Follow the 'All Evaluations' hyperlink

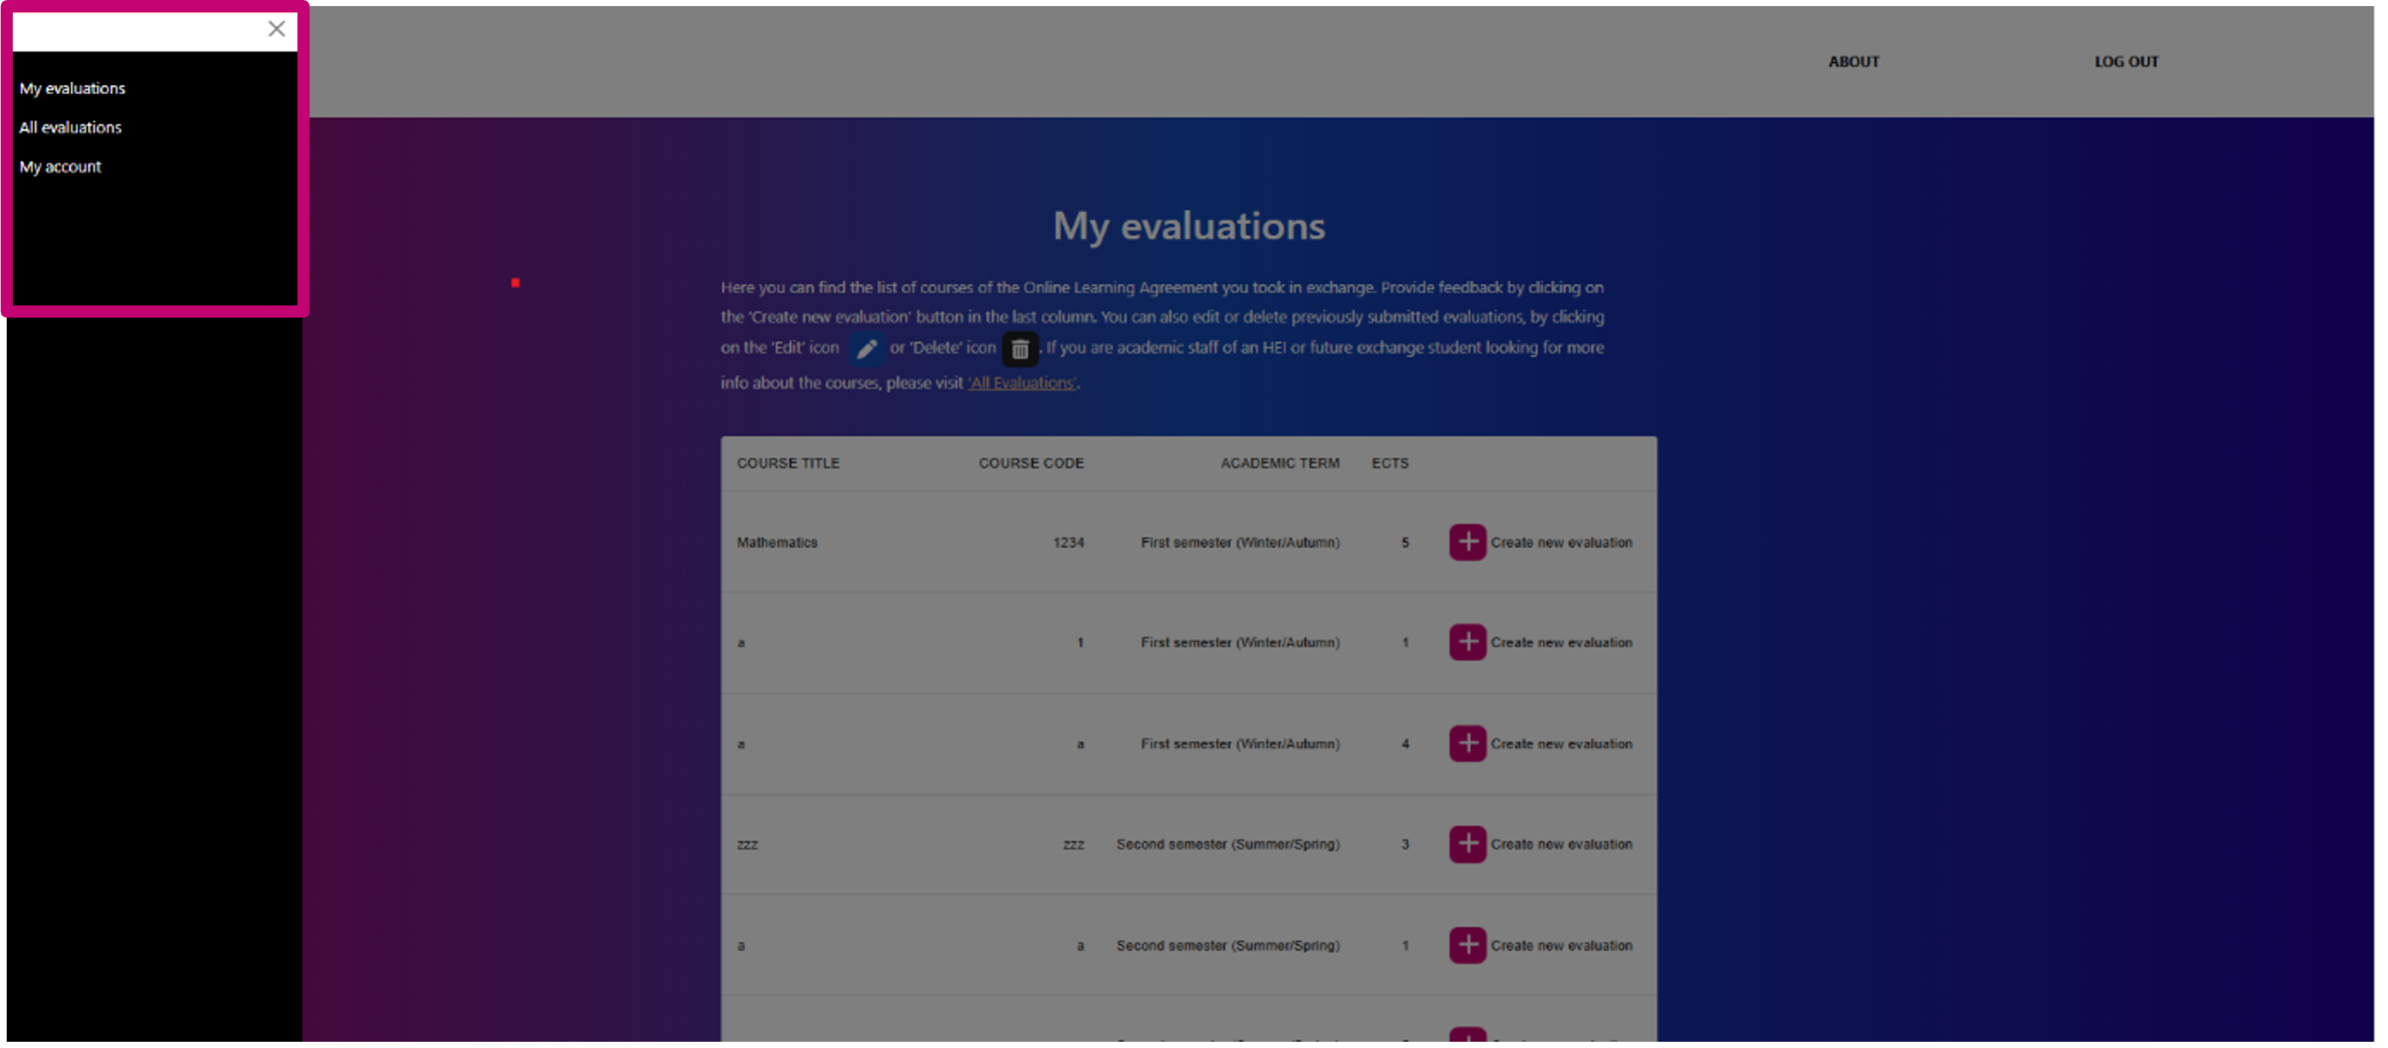click(1021, 383)
